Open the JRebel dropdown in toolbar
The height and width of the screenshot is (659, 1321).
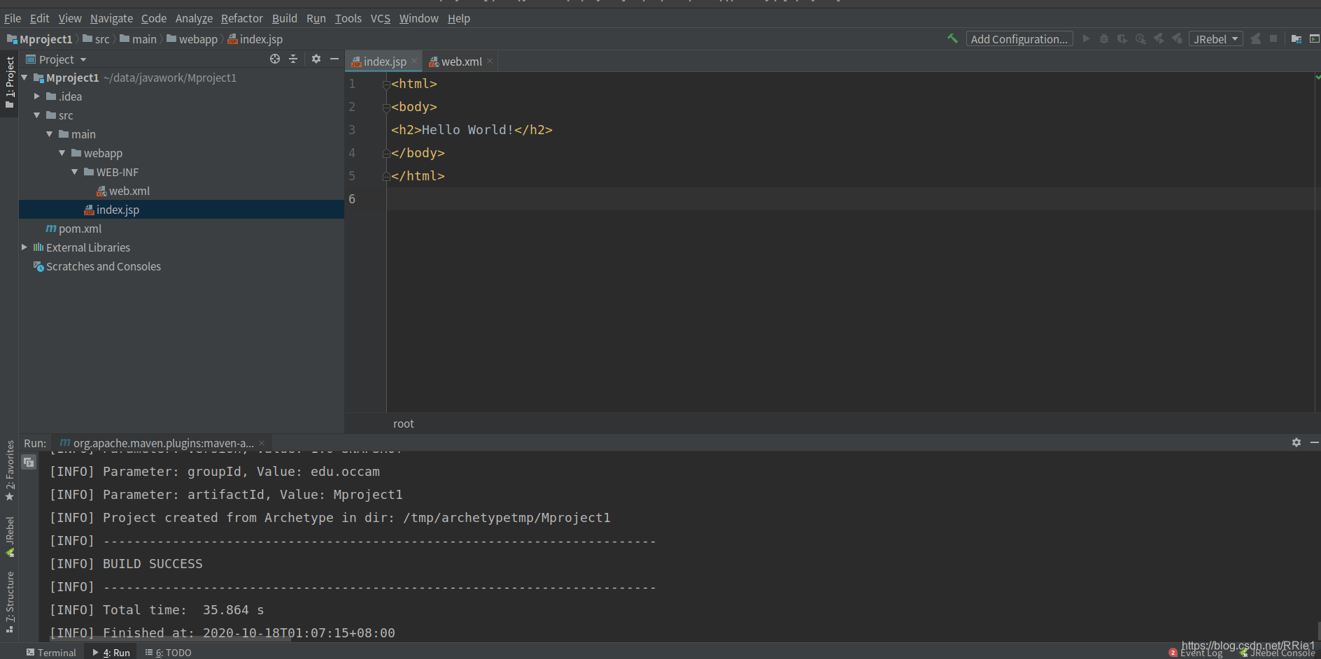click(1215, 39)
